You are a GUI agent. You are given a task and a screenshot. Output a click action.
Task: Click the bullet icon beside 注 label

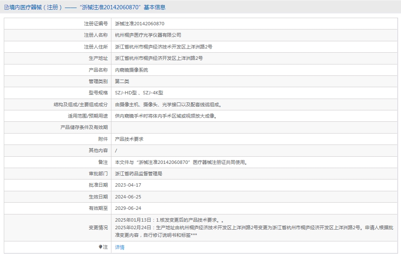click(100, 247)
